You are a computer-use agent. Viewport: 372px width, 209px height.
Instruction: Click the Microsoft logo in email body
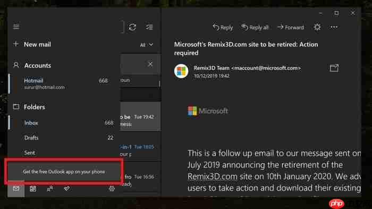tap(208, 111)
